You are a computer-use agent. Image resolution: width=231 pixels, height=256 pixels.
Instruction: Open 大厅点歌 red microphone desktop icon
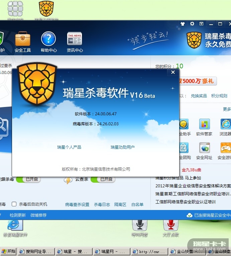click(170, 228)
